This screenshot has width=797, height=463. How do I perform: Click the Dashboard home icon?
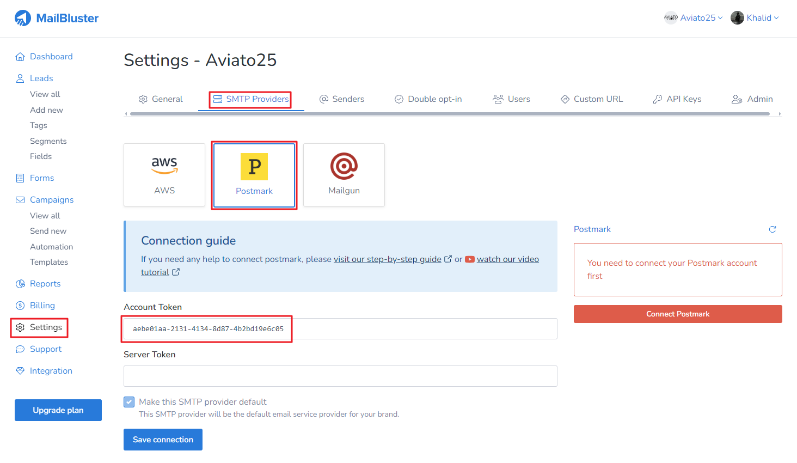[20, 57]
